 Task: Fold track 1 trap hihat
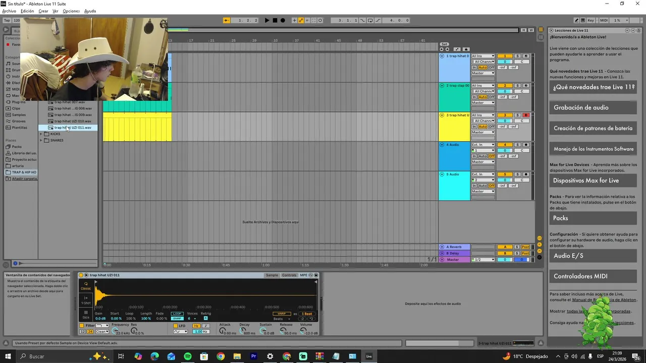442,56
